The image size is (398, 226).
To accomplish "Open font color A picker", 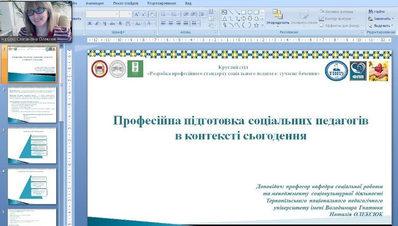I will point(151,23).
